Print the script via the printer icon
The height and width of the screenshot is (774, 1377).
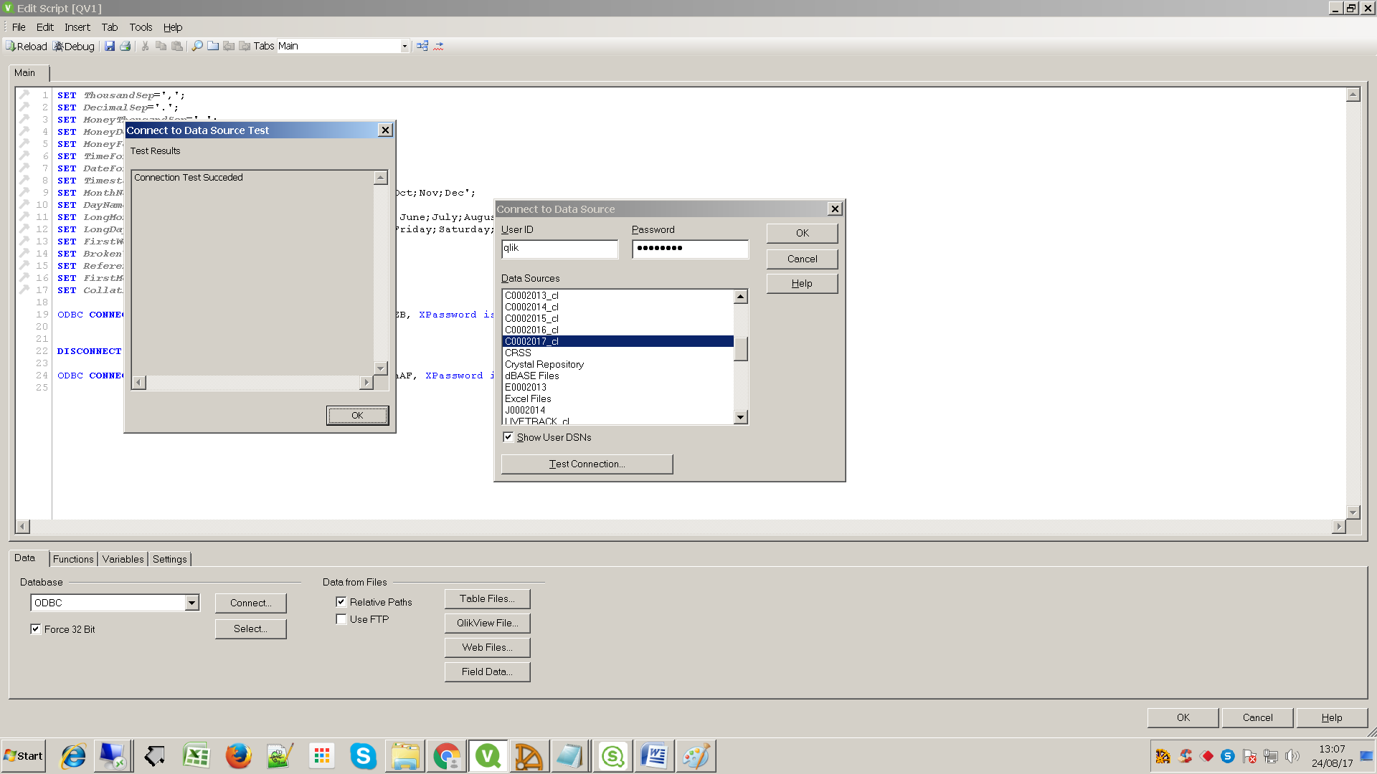tap(126, 46)
